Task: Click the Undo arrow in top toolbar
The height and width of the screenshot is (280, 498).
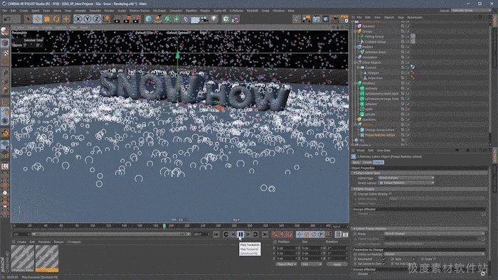Action: (7, 19)
